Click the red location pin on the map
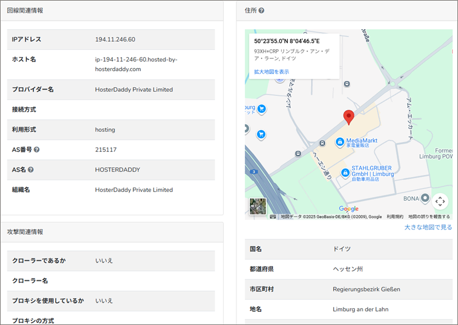Image resolution: width=458 pixels, height=325 pixels. click(x=349, y=117)
